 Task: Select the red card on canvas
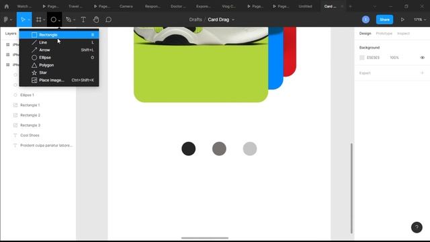[x=290, y=51]
